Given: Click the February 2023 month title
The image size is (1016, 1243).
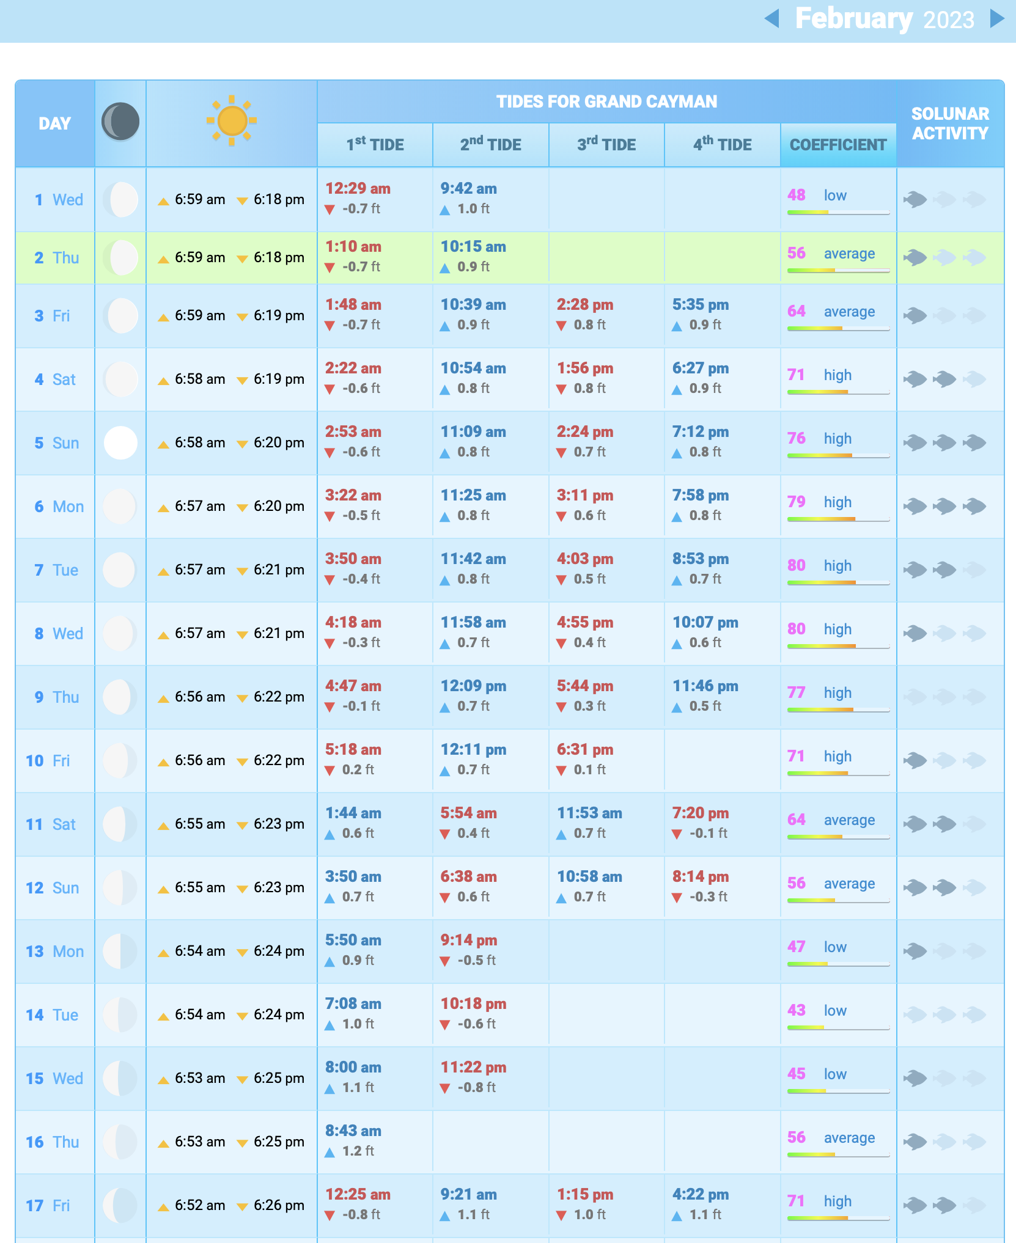Looking at the screenshot, I should pos(884,19).
